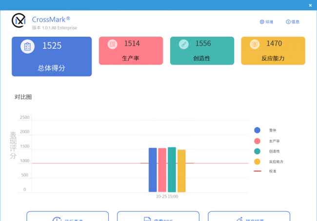Click the CrossMark® title text
The width and height of the screenshot is (317, 221).
[x=51, y=20]
